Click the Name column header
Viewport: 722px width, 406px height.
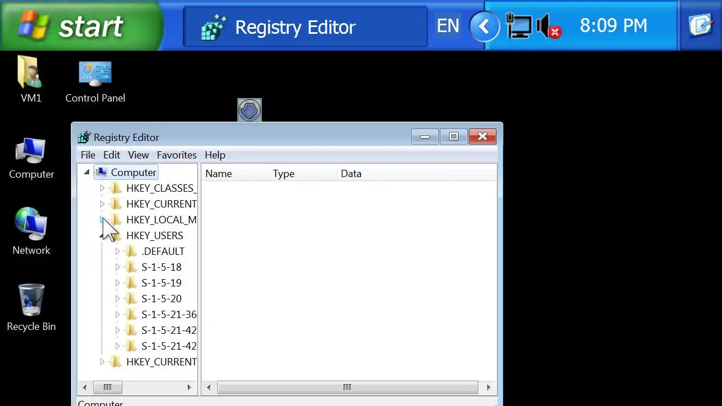click(235, 174)
